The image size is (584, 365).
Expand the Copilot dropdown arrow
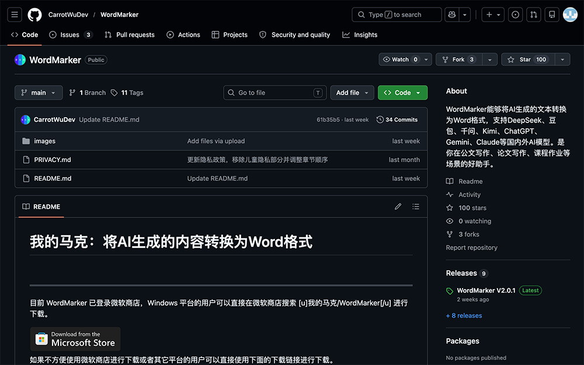point(465,15)
